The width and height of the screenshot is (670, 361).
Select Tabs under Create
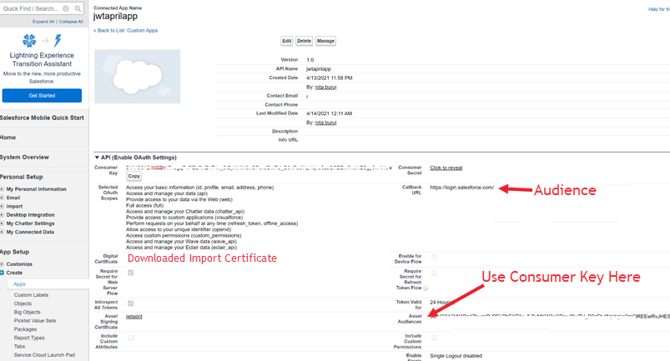(x=19, y=346)
